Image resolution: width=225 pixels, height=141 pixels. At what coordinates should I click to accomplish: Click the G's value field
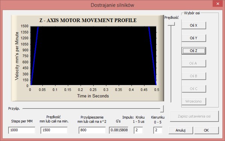click(118, 130)
